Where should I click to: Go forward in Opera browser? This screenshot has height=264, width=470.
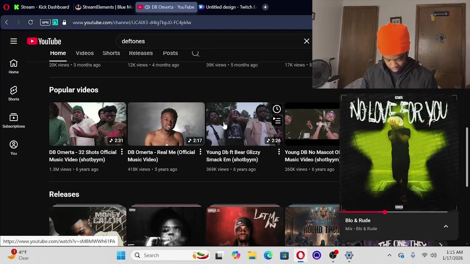click(x=18, y=22)
